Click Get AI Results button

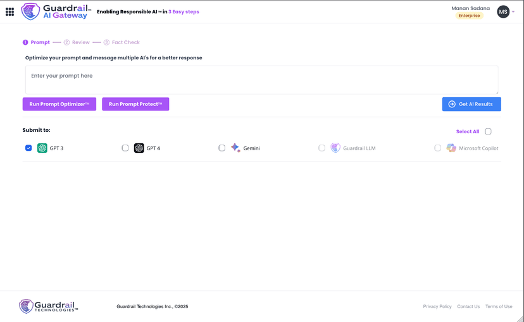[471, 104]
